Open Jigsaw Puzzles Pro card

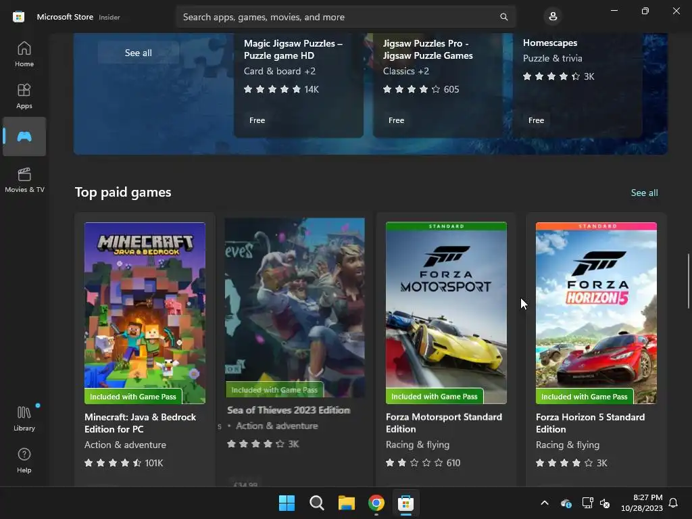coord(438,85)
